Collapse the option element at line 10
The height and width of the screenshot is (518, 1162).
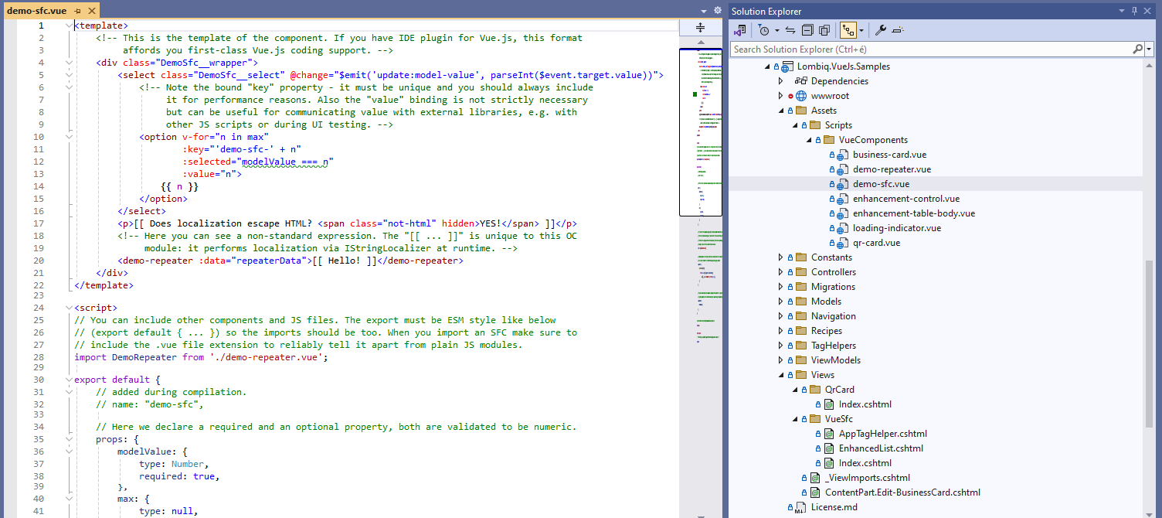click(x=69, y=137)
